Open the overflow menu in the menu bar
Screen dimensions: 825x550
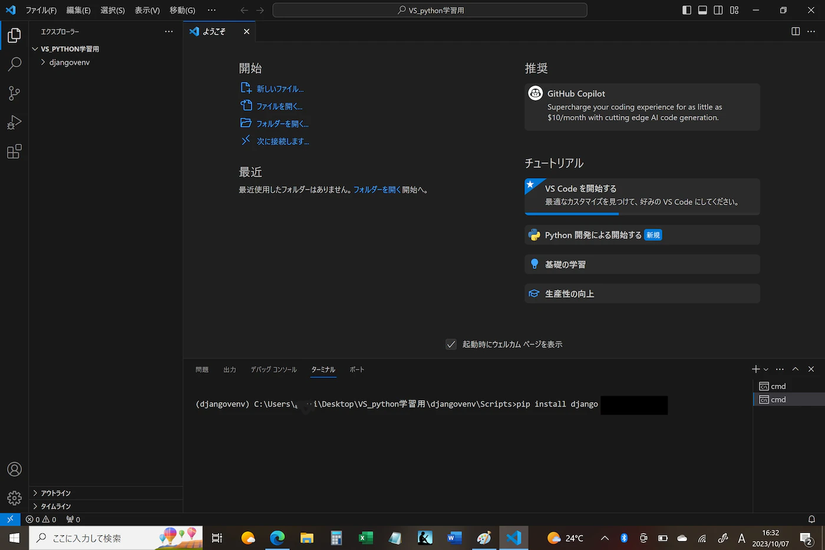[212, 10]
